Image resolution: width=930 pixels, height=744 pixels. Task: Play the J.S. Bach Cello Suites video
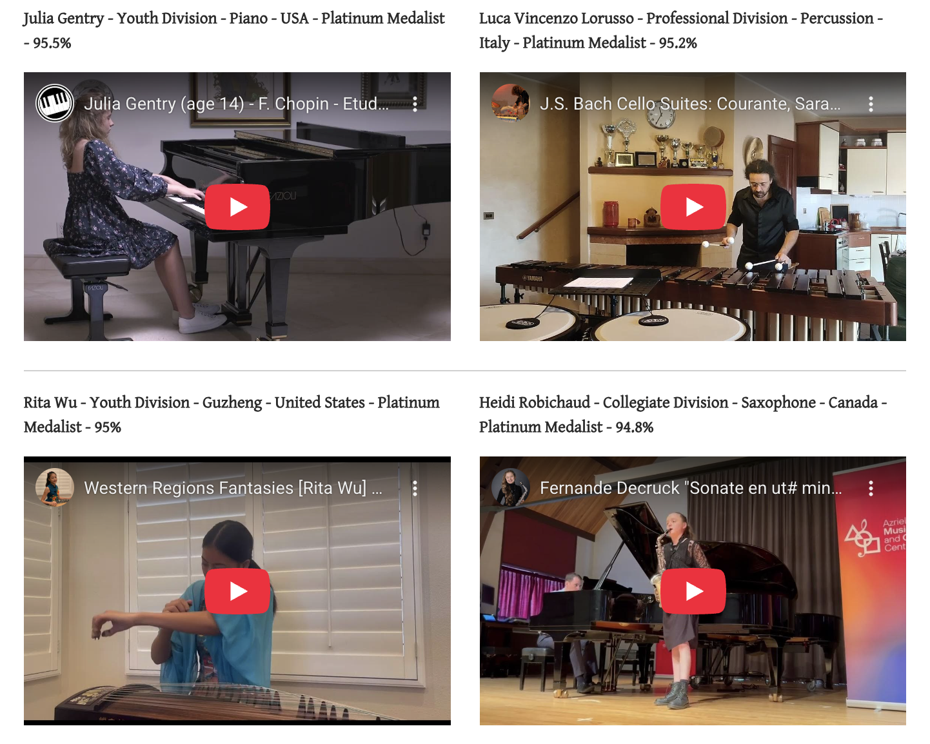693,207
